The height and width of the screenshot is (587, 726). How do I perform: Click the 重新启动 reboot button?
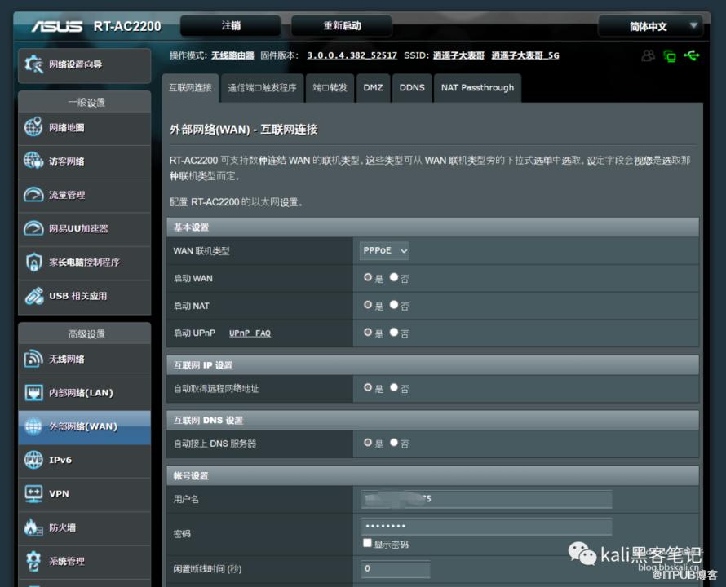pyautogui.click(x=341, y=26)
